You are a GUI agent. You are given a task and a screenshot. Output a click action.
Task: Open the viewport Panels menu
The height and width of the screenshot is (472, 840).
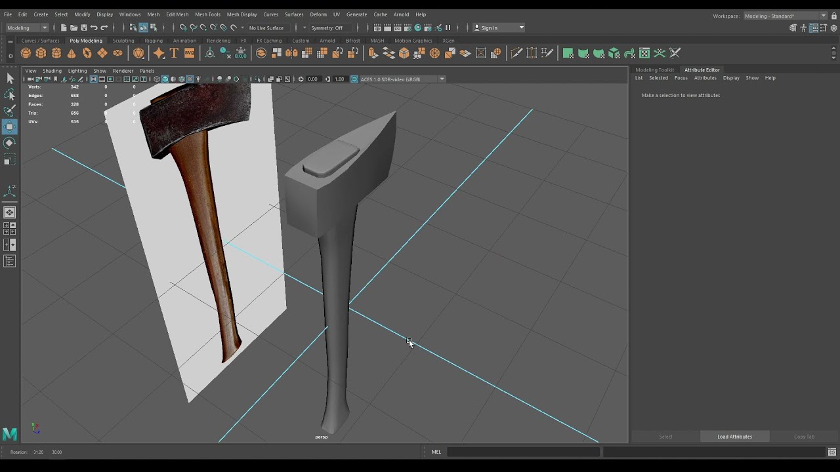tap(147, 71)
